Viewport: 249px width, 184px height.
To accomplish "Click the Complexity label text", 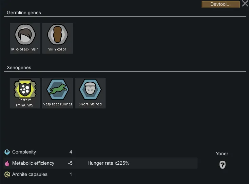I will 24,152.
